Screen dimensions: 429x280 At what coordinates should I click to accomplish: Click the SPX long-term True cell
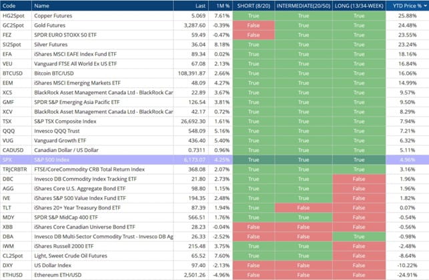[x=359, y=160]
